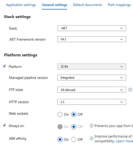
Task: Expand the FTP state dropdown
Action: pyautogui.click(x=92, y=90)
